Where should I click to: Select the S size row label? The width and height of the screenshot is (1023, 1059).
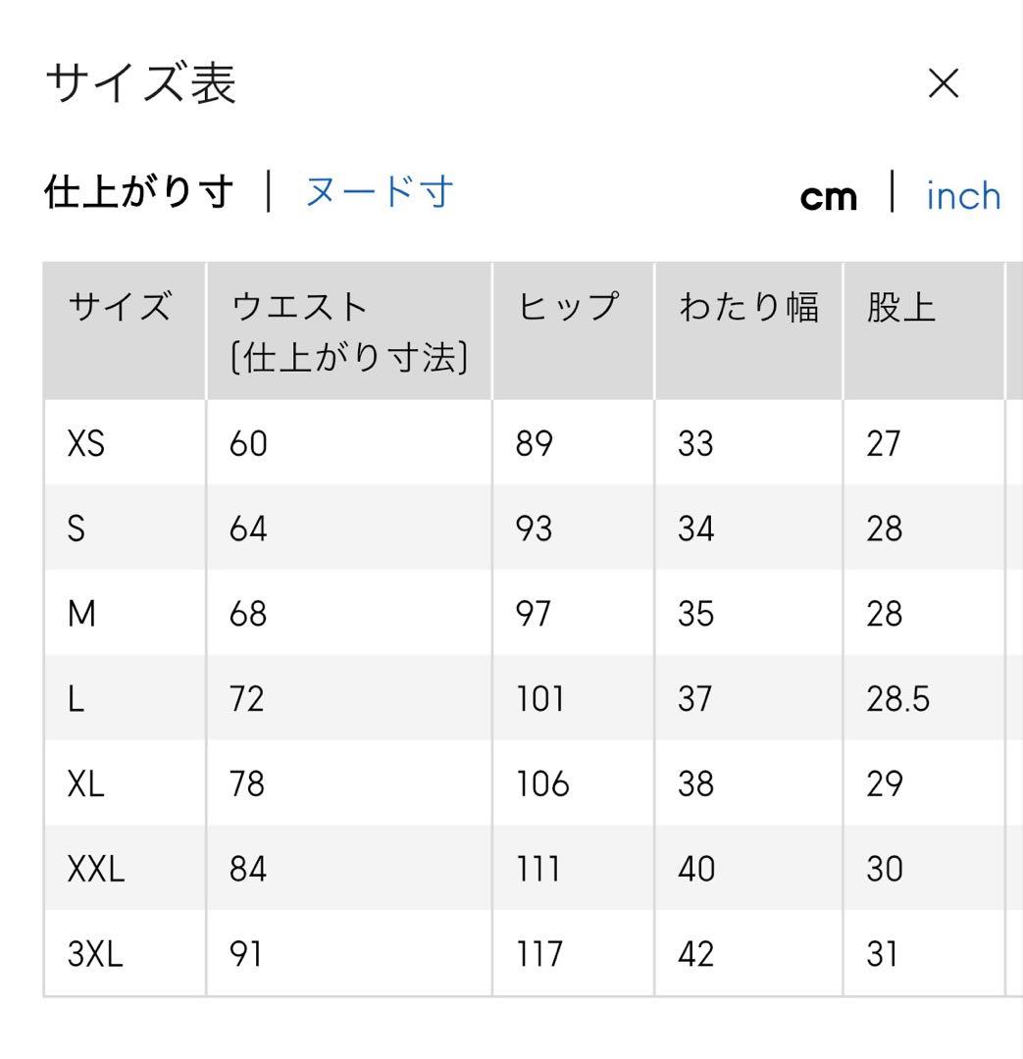click(77, 529)
